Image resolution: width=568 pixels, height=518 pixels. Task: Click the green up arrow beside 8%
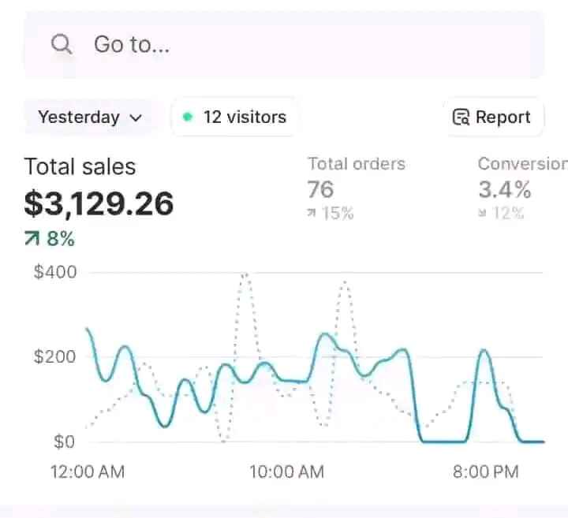(x=32, y=240)
